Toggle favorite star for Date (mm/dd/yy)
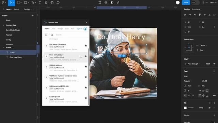 click(86, 56)
